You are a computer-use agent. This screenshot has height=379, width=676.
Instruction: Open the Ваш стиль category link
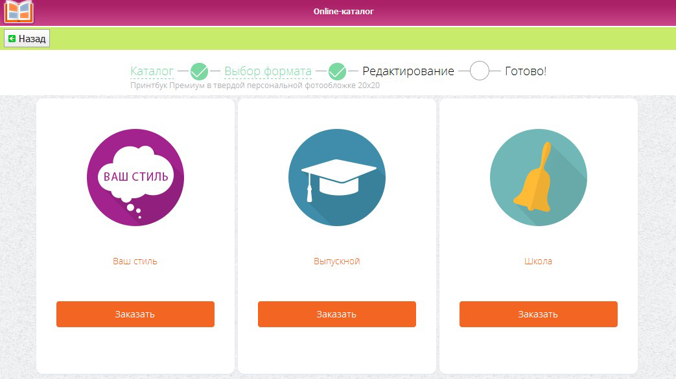(135, 261)
